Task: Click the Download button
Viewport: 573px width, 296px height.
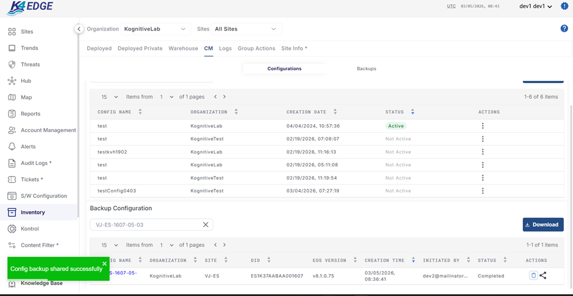Action: [543, 225]
